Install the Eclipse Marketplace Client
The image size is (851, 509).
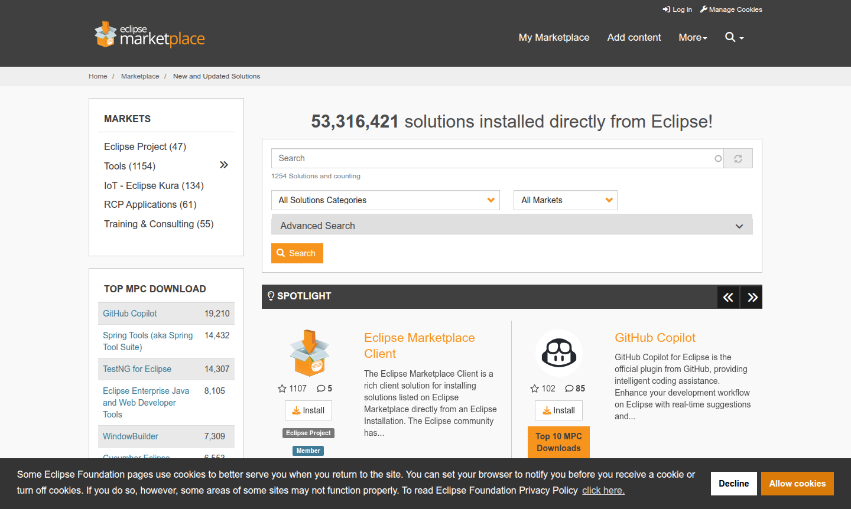tap(308, 410)
